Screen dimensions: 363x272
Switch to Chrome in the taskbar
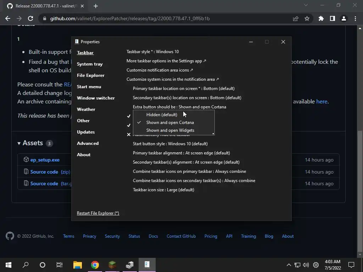point(95,265)
